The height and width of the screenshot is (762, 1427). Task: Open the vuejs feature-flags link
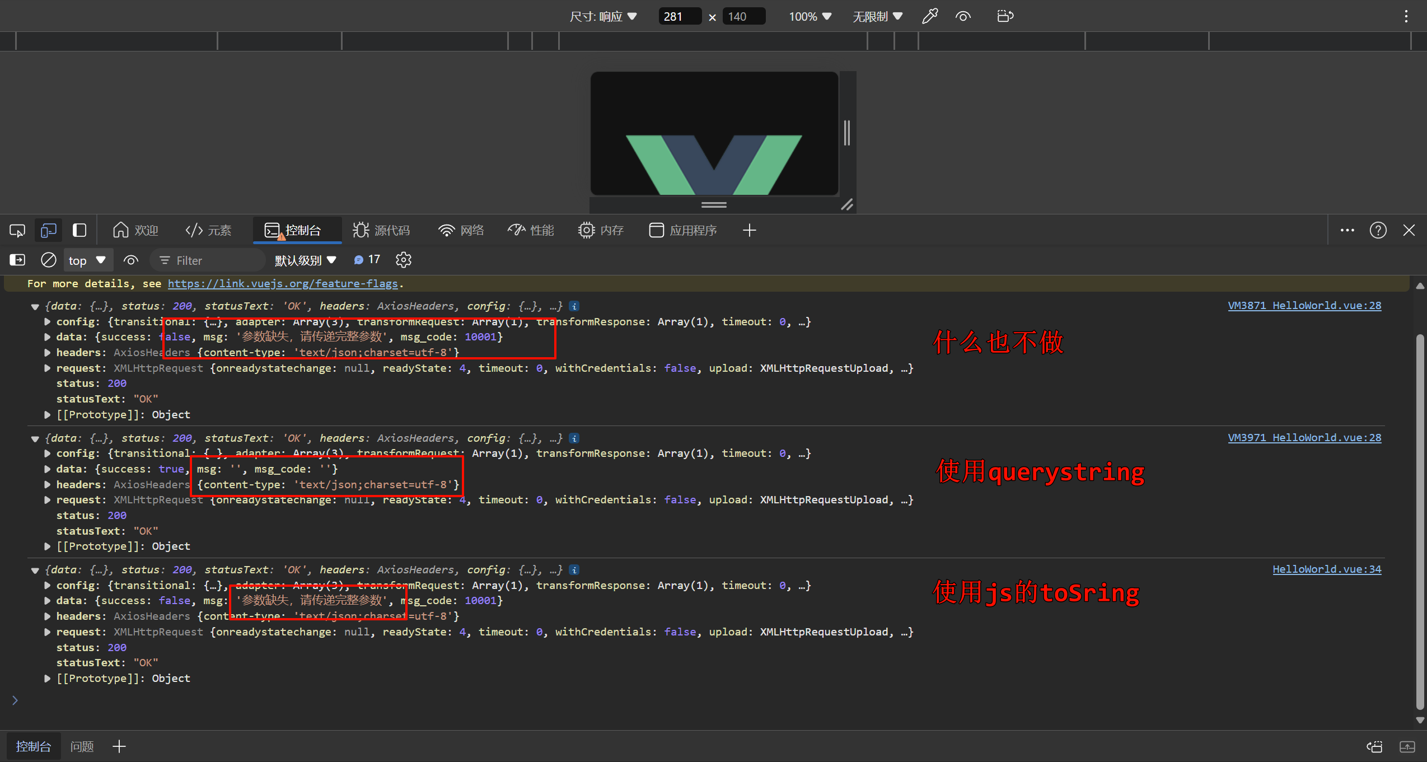[x=283, y=283]
